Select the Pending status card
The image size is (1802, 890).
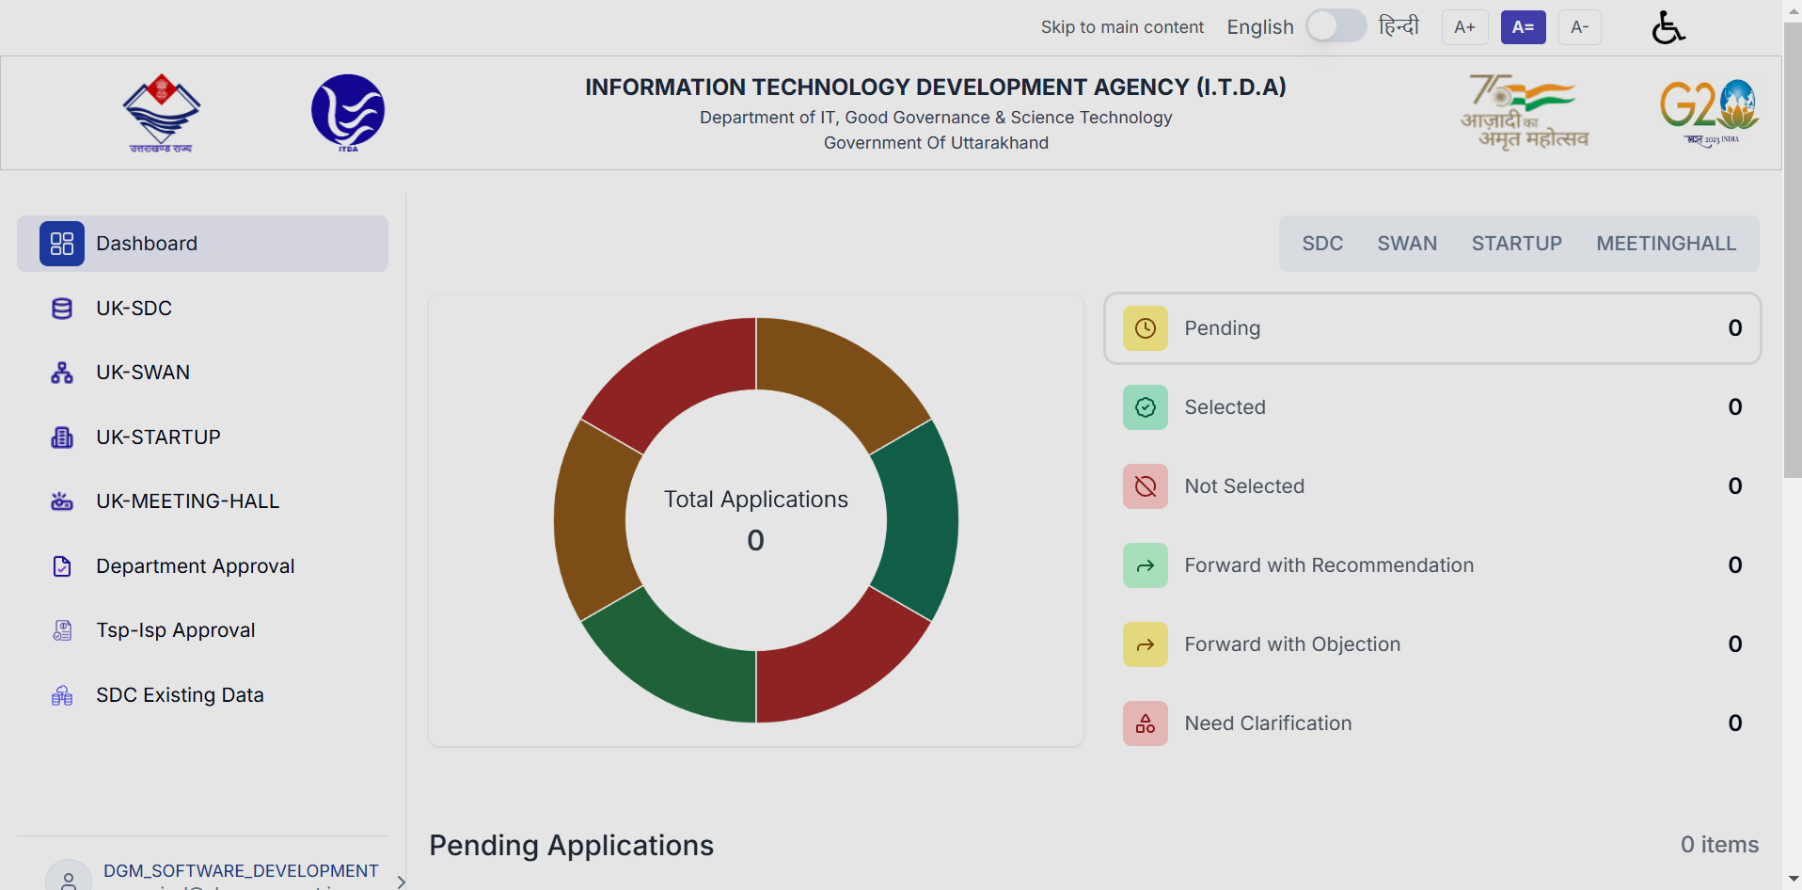click(x=1431, y=328)
